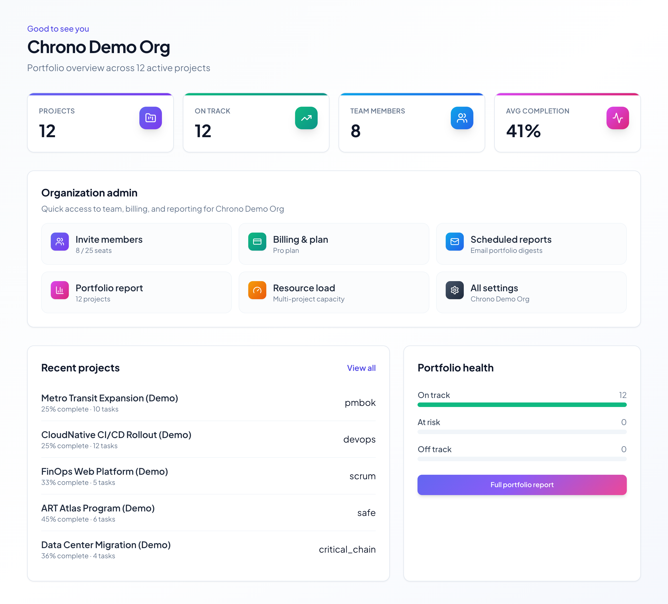Click the Team Members value 8
Screen dimensions: 668x604
[355, 131]
